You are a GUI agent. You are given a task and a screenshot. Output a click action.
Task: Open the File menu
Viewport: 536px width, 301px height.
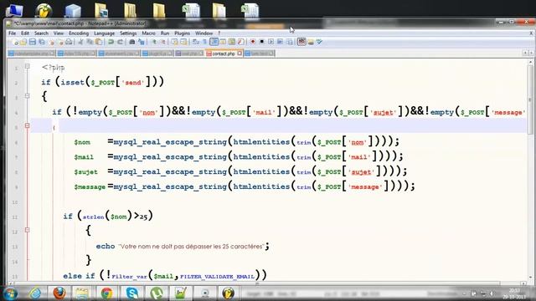12,33
